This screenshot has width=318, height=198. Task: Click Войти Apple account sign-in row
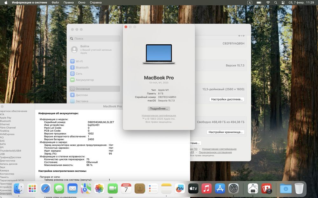click(94, 49)
